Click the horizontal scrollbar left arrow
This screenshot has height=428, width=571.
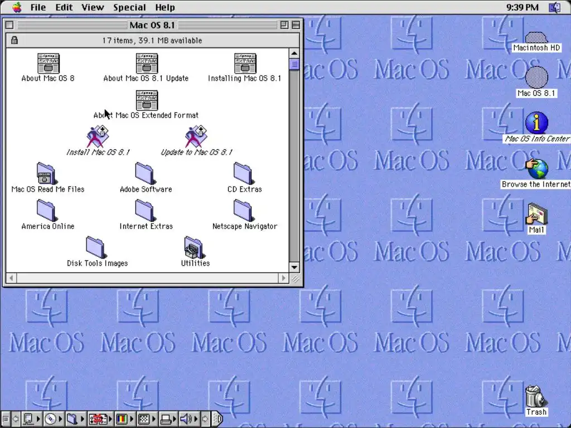tap(11, 279)
